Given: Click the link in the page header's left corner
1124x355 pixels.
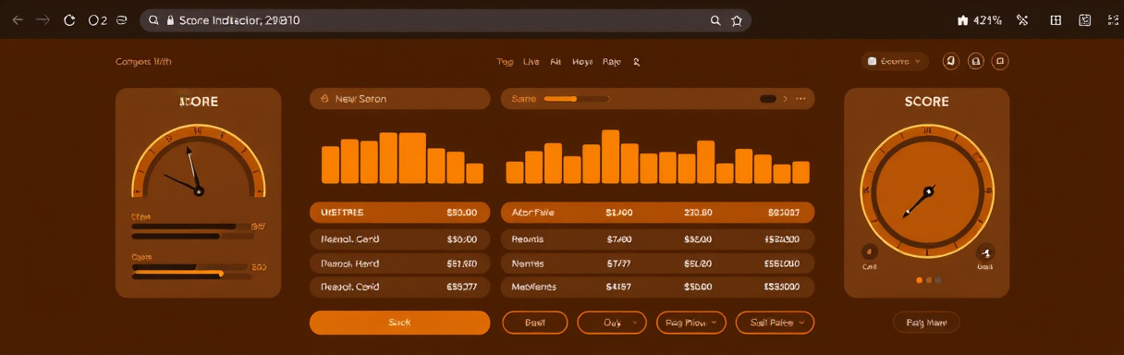Looking at the screenshot, I should pos(143,62).
